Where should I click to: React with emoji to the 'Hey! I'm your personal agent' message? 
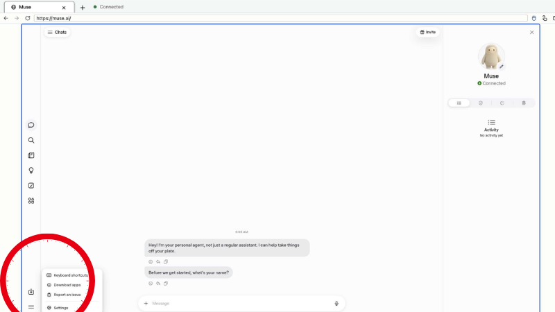click(x=151, y=262)
